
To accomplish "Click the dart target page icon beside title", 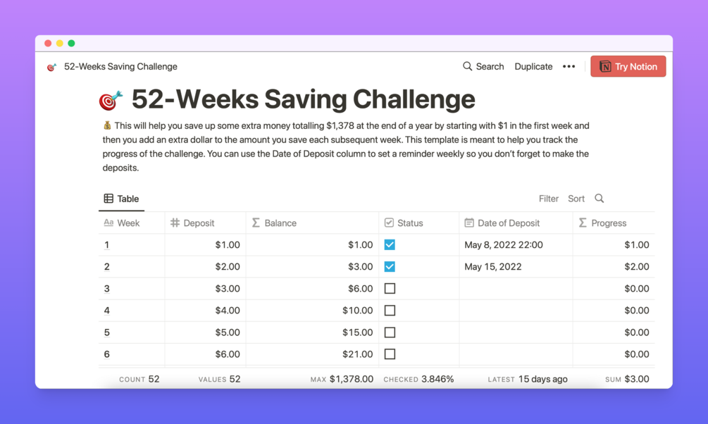I will pos(111,101).
